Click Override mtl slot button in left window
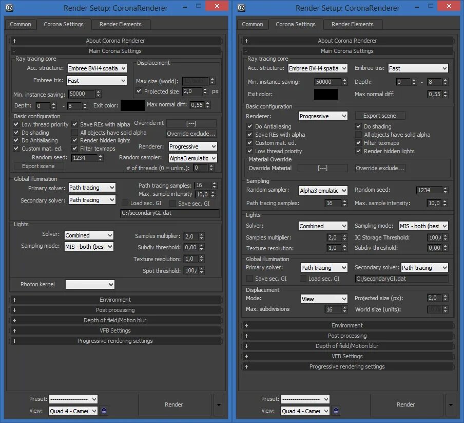 191,123
